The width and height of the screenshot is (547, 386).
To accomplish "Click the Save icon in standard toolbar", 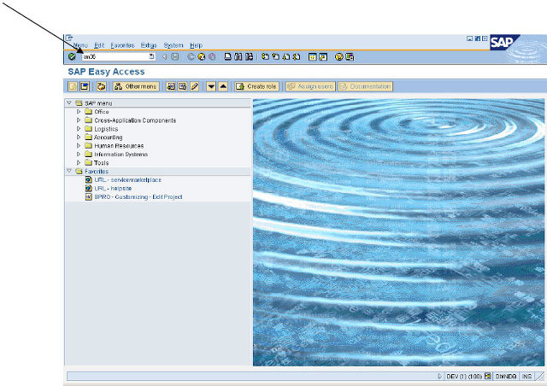I will [x=175, y=56].
